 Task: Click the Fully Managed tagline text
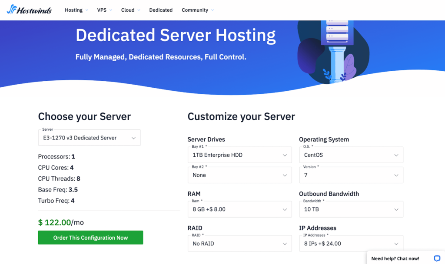161,57
